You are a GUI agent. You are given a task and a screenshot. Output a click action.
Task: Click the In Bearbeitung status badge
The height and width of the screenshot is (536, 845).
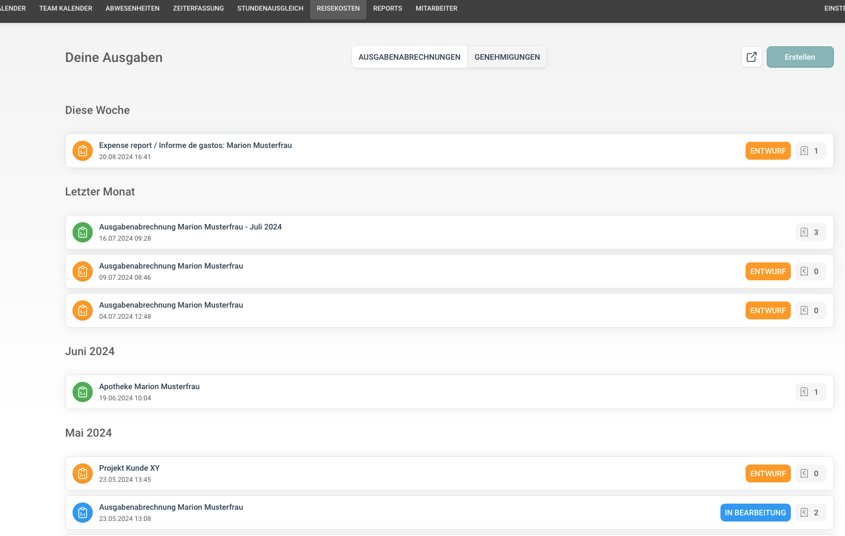click(x=755, y=513)
